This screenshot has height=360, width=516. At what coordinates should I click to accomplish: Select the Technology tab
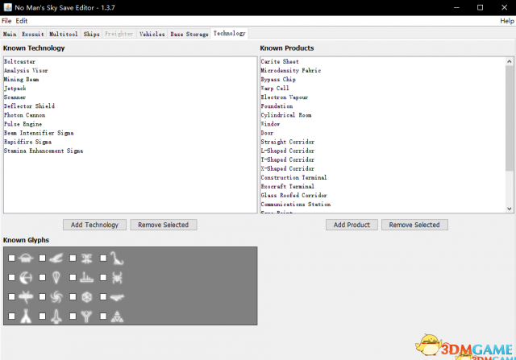[229, 33]
